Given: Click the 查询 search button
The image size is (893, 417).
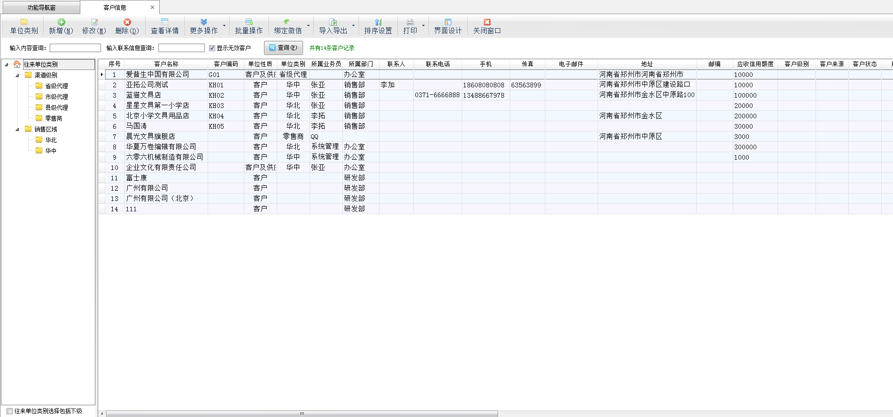Looking at the screenshot, I should click(x=283, y=48).
